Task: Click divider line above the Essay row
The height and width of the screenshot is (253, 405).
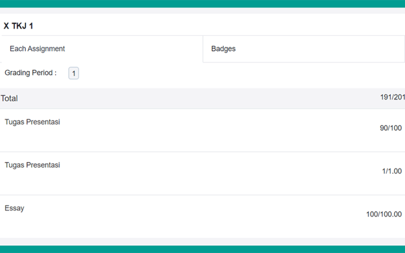Action: point(202,195)
